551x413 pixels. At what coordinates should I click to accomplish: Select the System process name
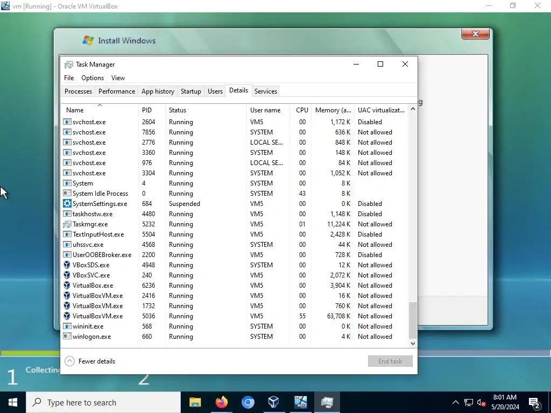(82, 183)
